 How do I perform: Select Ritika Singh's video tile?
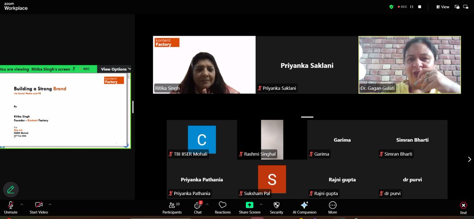204,65
